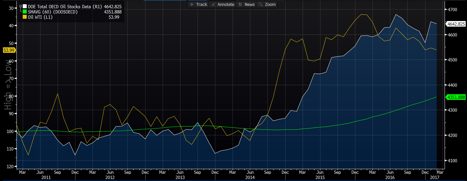Click the 2011 year label on time axis
Image resolution: width=467 pixels, height=181 pixels.
[x=46, y=177]
